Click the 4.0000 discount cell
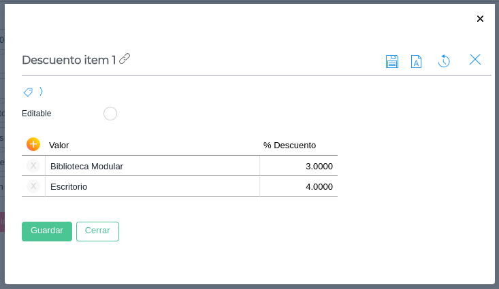This screenshot has height=289, width=499. [x=298, y=186]
